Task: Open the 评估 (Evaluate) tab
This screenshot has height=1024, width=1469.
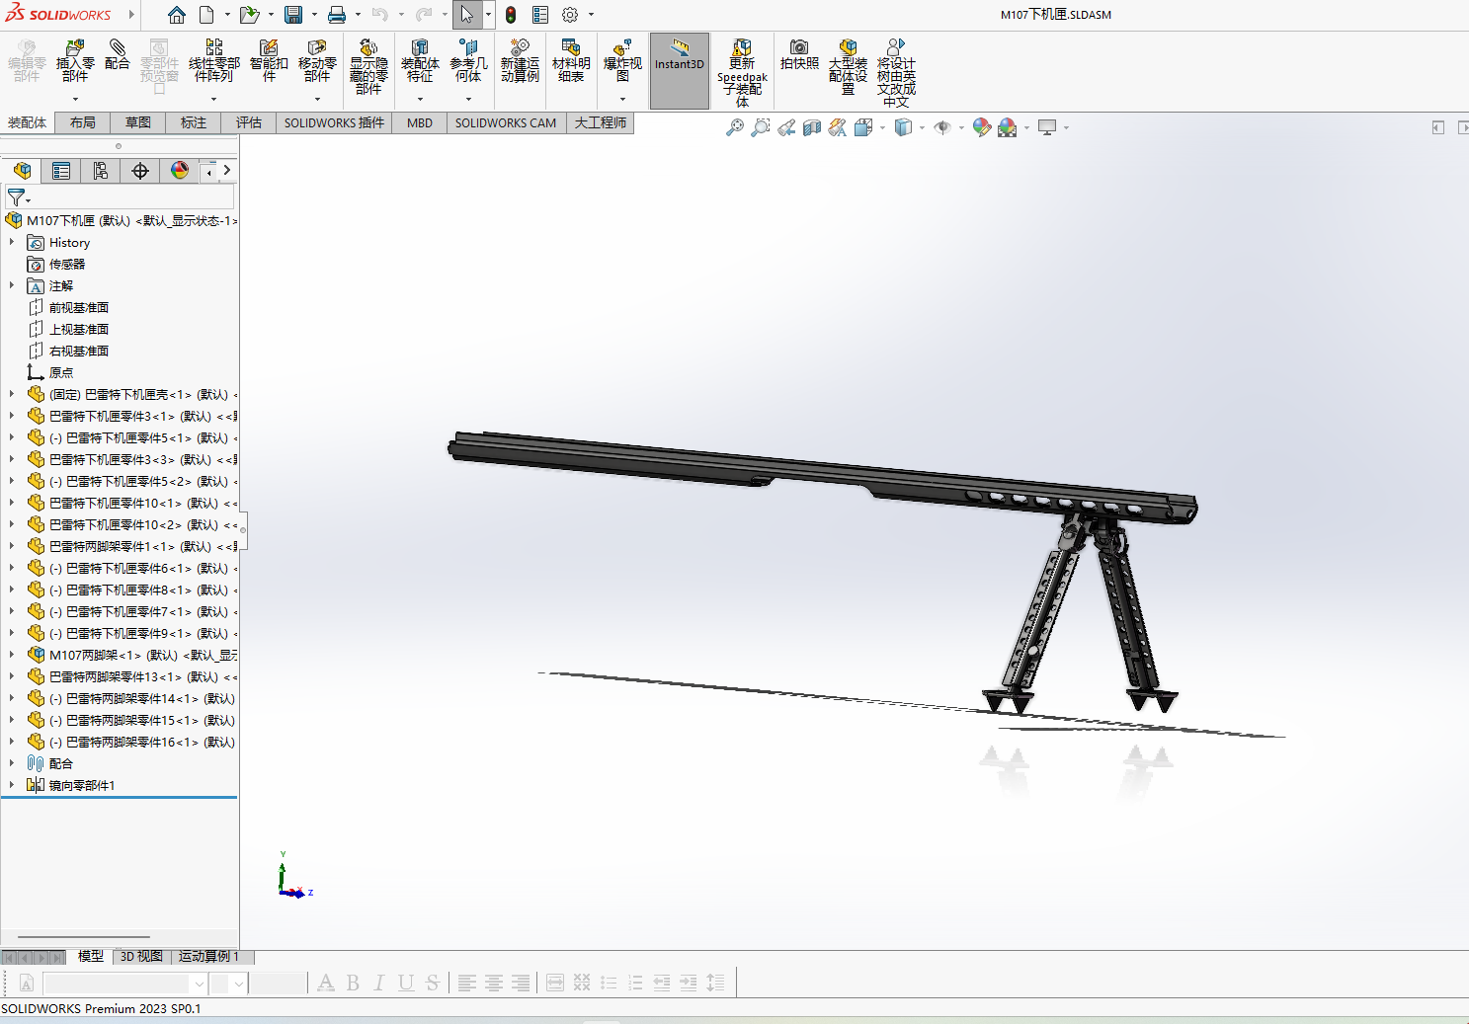Action: [x=249, y=122]
